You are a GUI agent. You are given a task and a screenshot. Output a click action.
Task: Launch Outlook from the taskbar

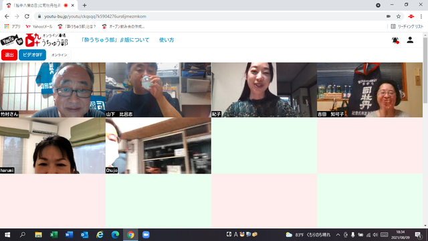click(85, 235)
